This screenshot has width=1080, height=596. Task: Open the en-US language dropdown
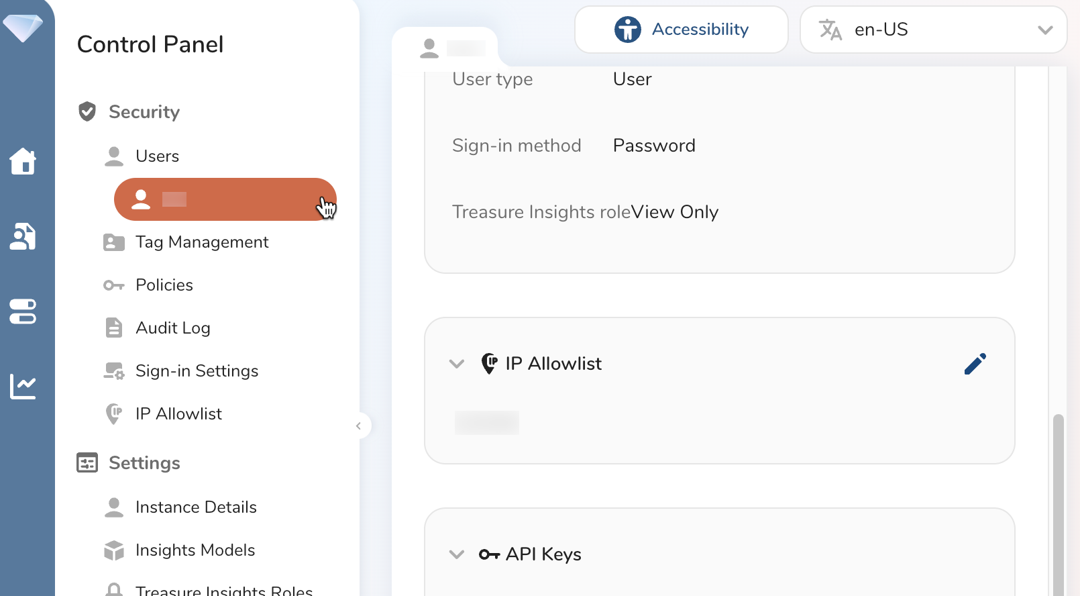point(933,30)
